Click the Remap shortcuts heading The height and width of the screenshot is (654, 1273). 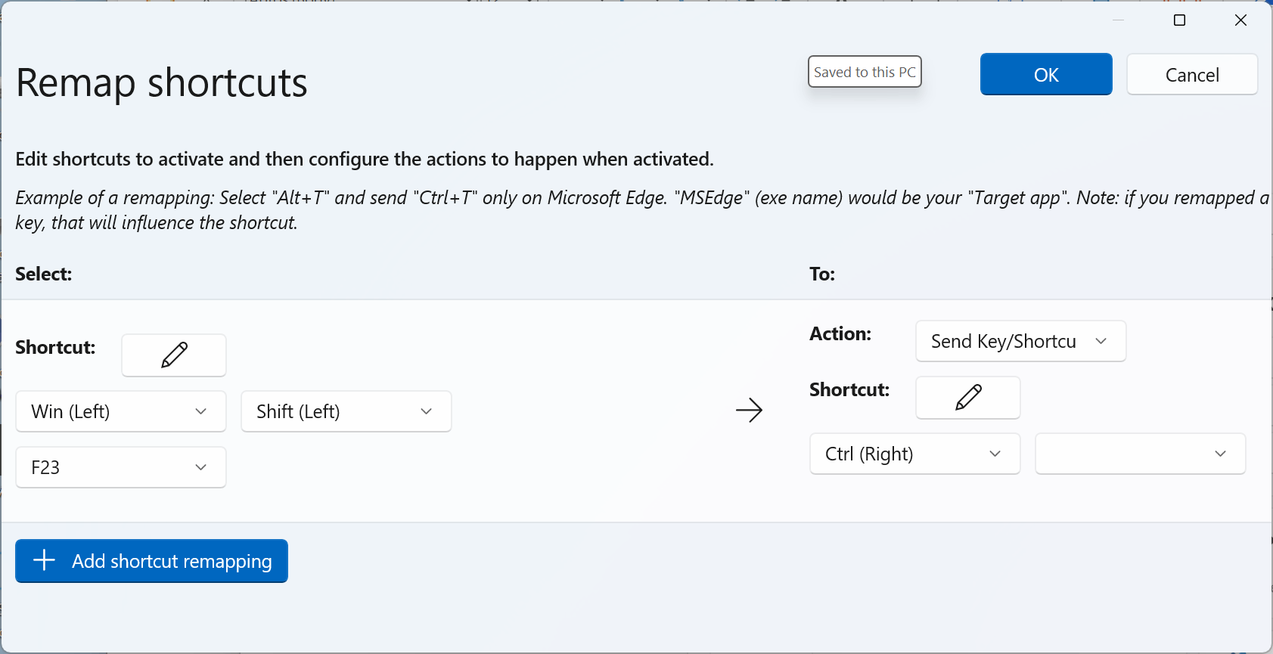tap(162, 82)
